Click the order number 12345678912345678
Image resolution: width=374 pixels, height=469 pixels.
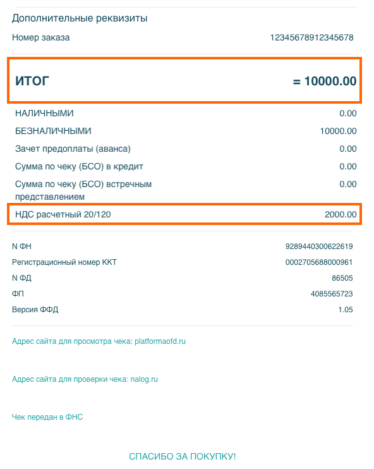311,38
